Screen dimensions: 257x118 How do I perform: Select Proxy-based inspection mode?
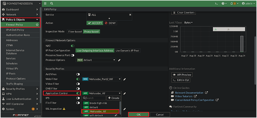coord(91,31)
